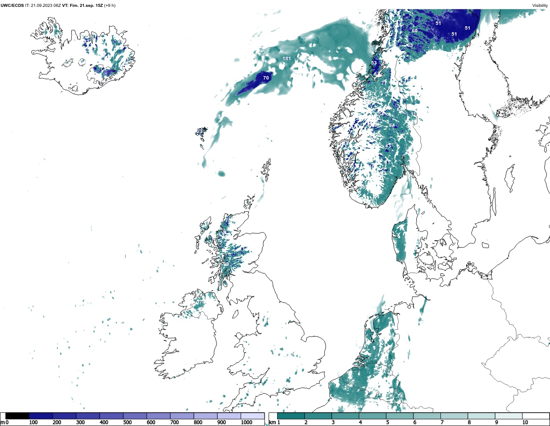The width and height of the screenshot is (550, 426).
Task: Click the 5–6 km legend swatch
Action: click(x=400, y=416)
